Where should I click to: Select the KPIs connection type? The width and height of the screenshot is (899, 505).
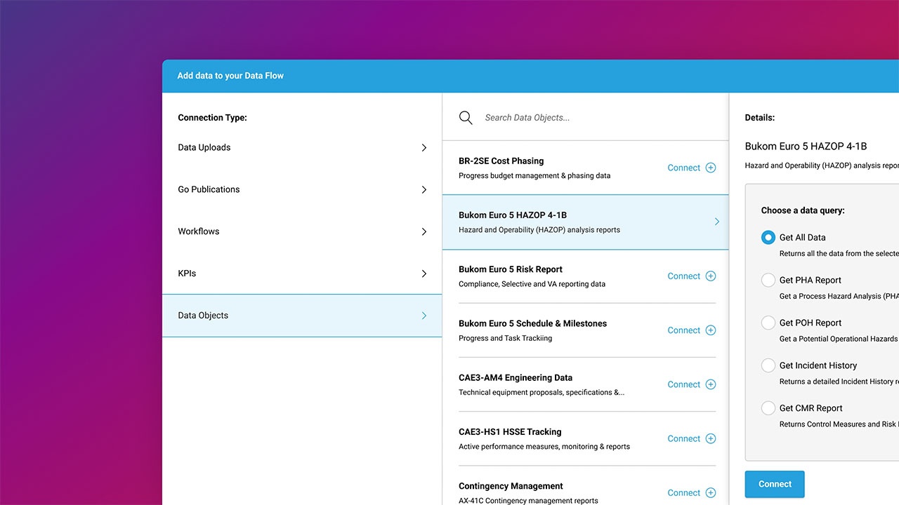(x=302, y=274)
